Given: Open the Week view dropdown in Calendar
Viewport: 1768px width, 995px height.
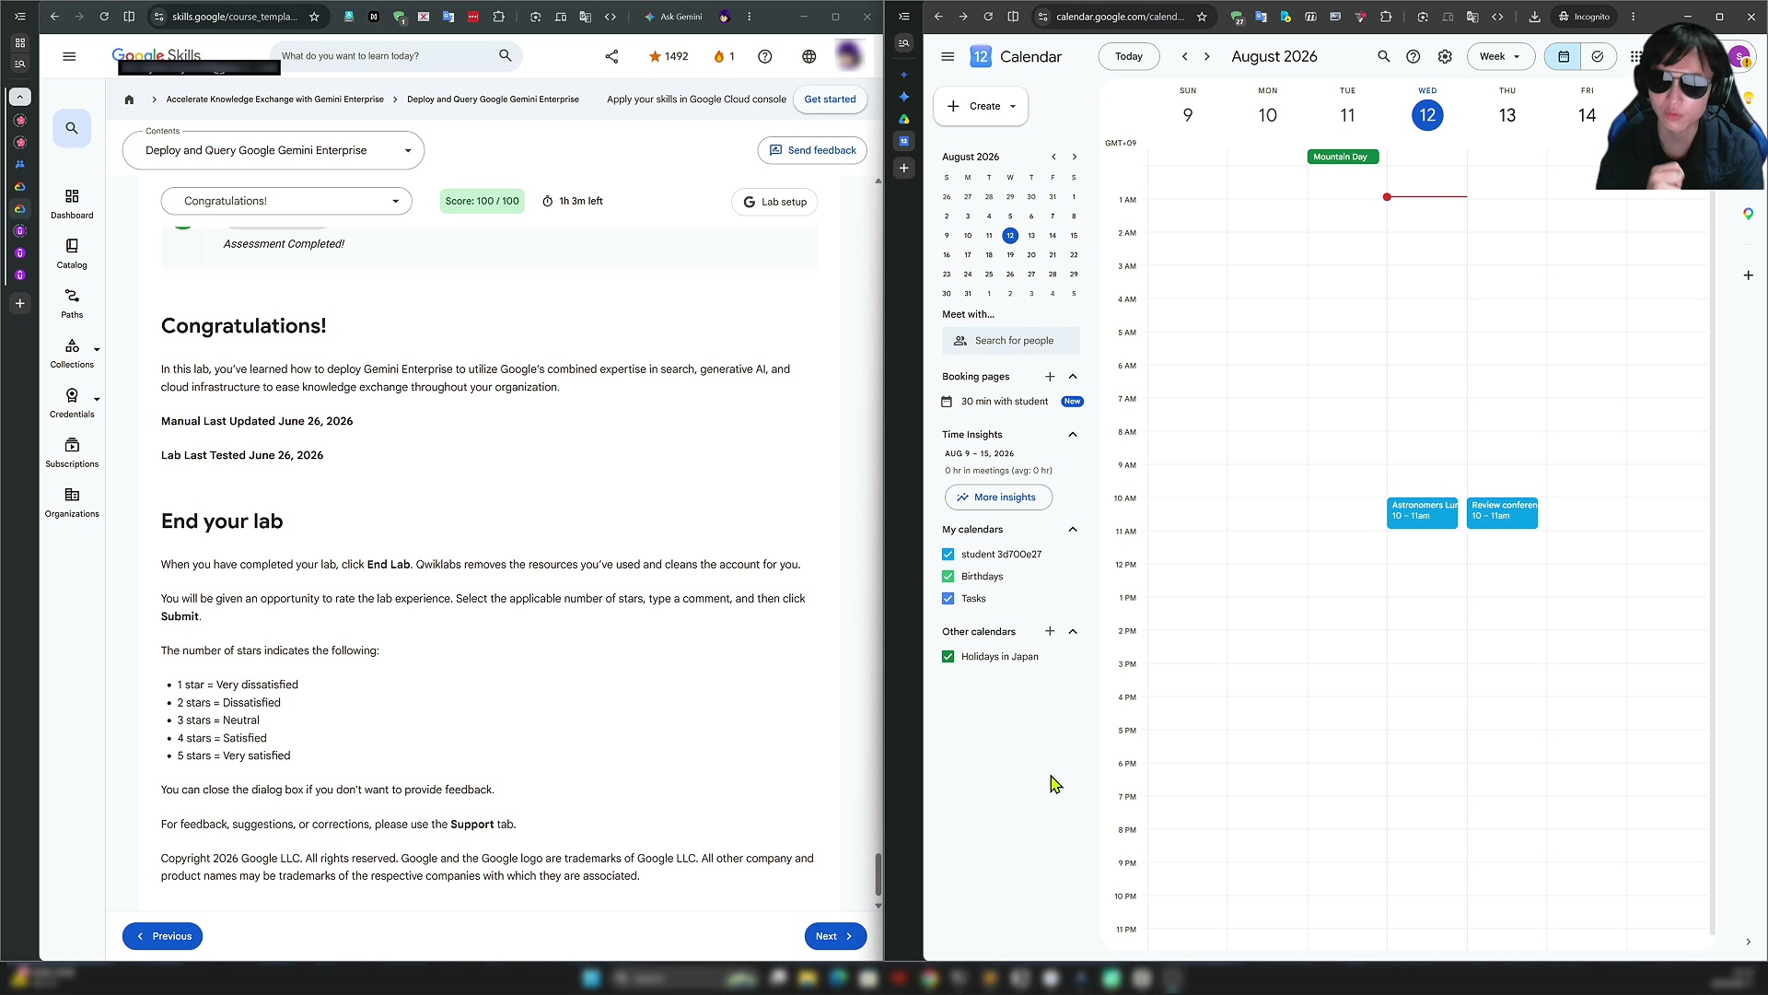Looking at the screenshot, I should 1501,56.
